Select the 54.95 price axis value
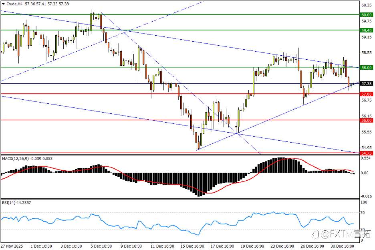Screen dimensions: 375x250 tap(367, 147)
